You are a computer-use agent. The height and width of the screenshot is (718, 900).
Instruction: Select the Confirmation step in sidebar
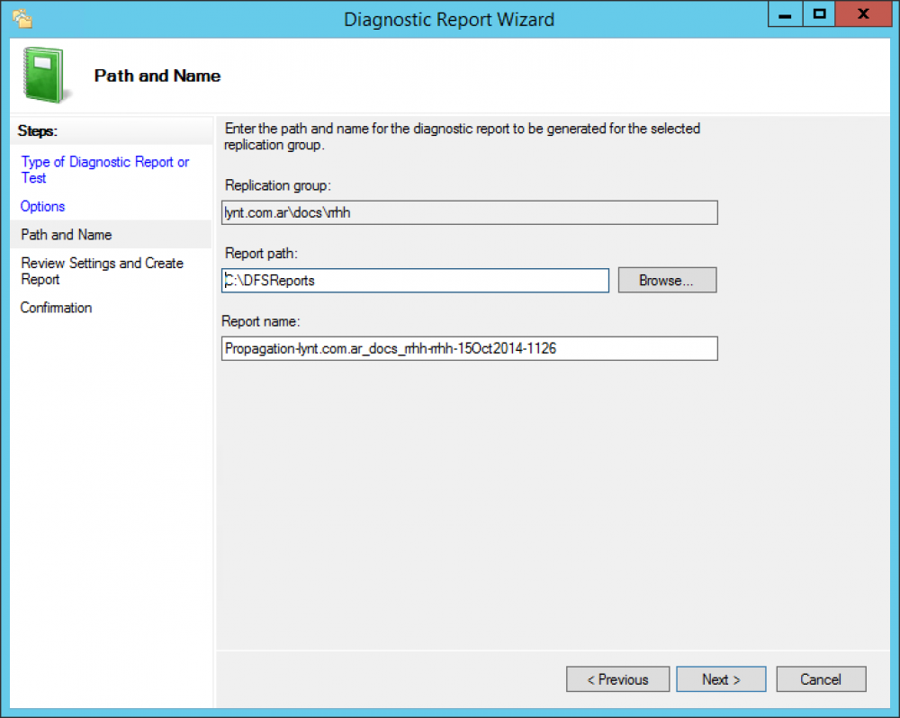tap(57, 308)
